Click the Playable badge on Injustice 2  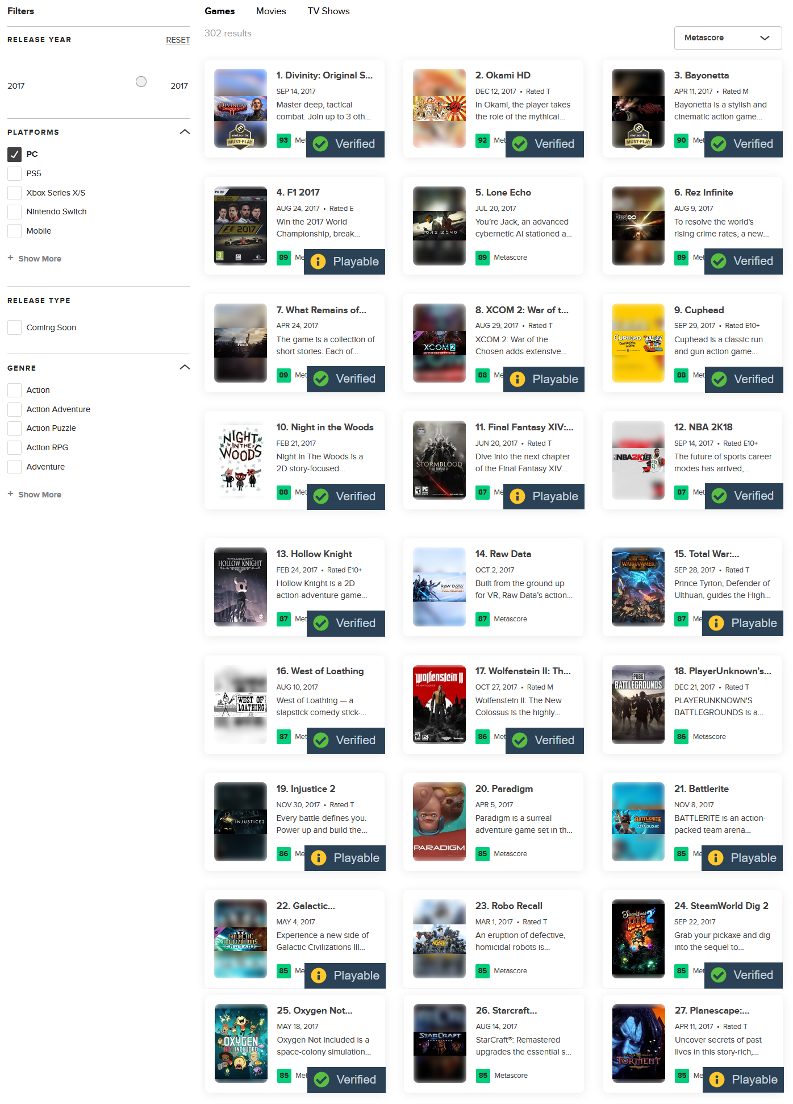tap(345, 858)
